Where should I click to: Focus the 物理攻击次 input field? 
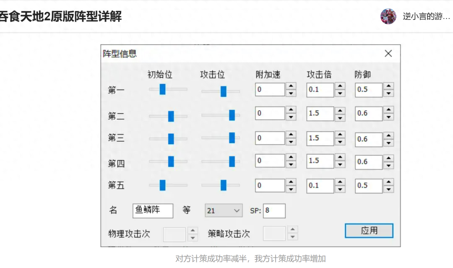(174, 234)
